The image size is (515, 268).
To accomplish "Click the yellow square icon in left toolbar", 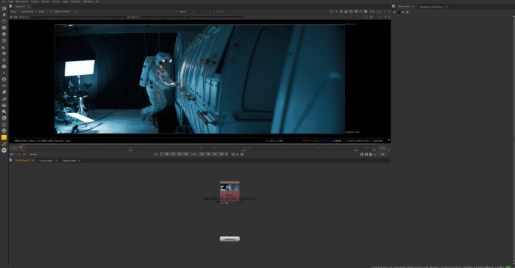I will (x=4, y=137).
